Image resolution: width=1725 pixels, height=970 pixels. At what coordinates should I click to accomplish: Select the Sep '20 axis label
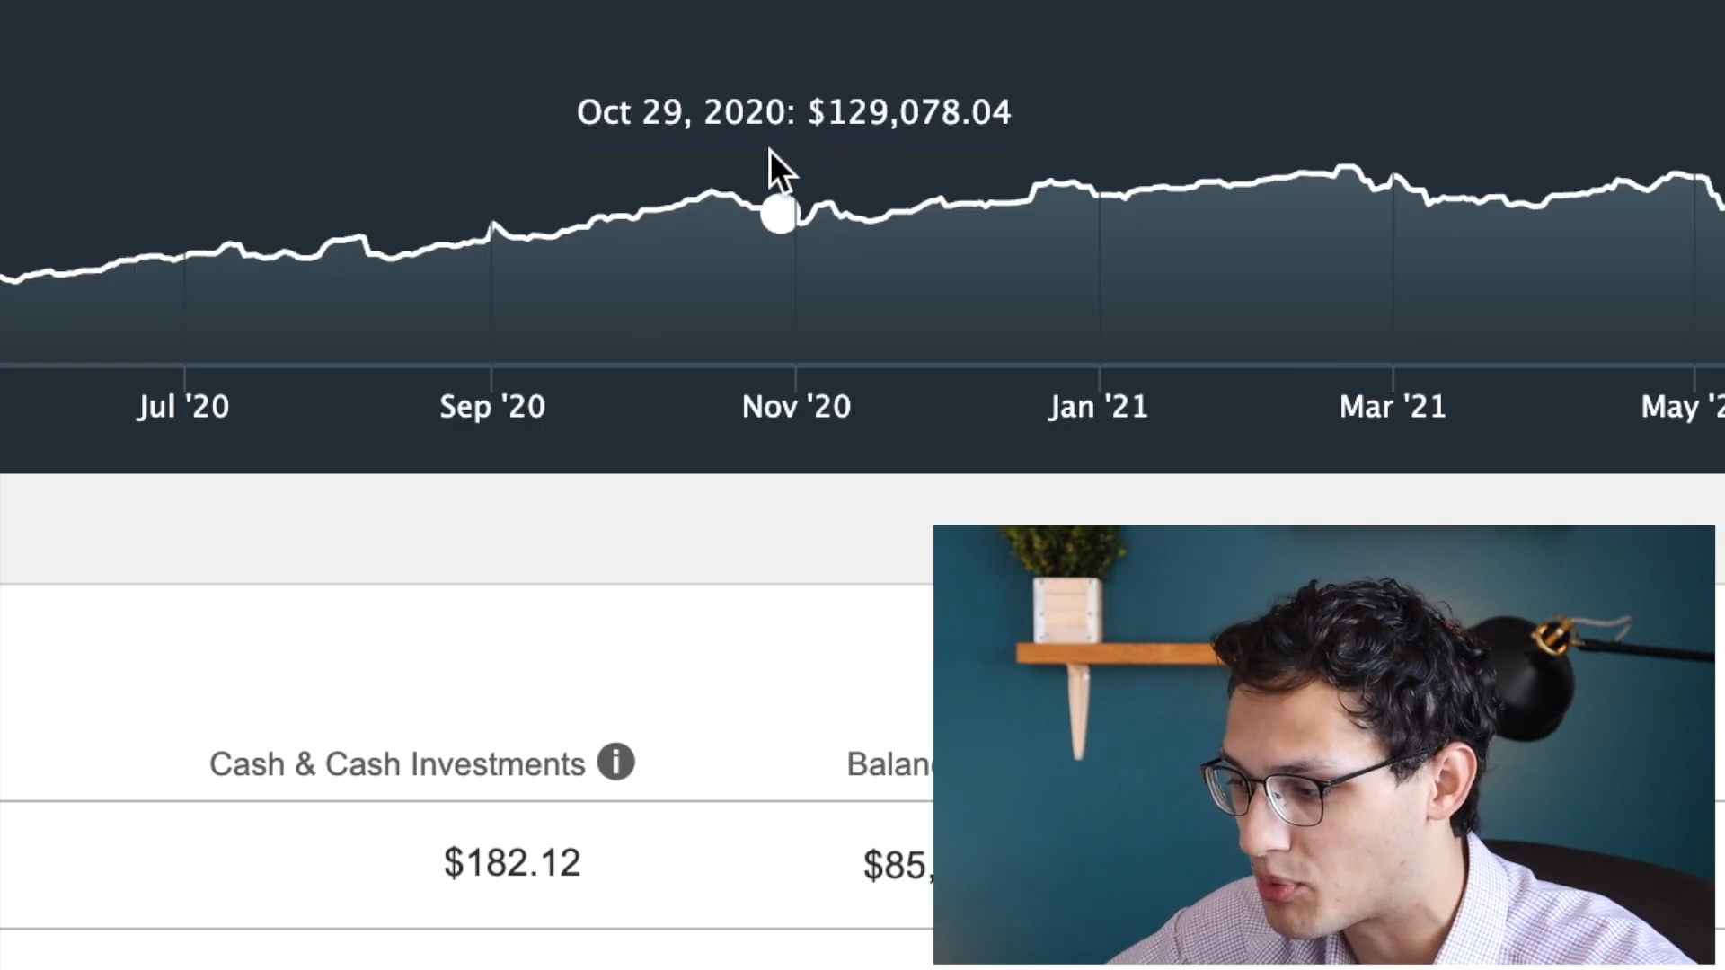pyautogui.click(x=491, y=406)
